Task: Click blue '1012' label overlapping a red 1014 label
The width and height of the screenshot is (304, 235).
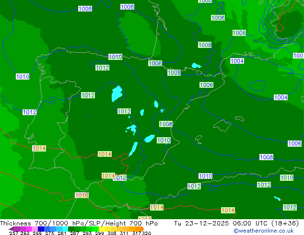Action: point(121,177)
